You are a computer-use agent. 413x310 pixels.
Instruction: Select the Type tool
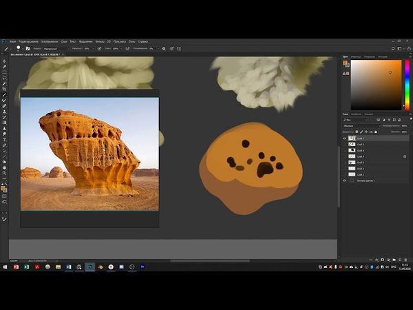(x=5, y=140)
